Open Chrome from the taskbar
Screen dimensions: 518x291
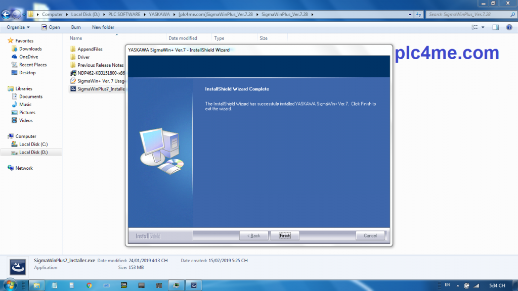point(89,285)
